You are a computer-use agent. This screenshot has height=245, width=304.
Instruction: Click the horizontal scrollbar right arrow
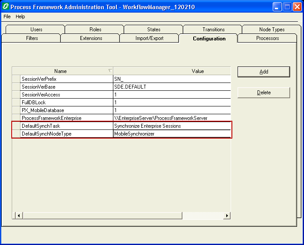[227, 215]
